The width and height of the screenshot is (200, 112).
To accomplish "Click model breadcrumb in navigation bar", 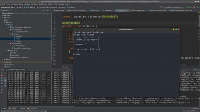I will (62, 7).
